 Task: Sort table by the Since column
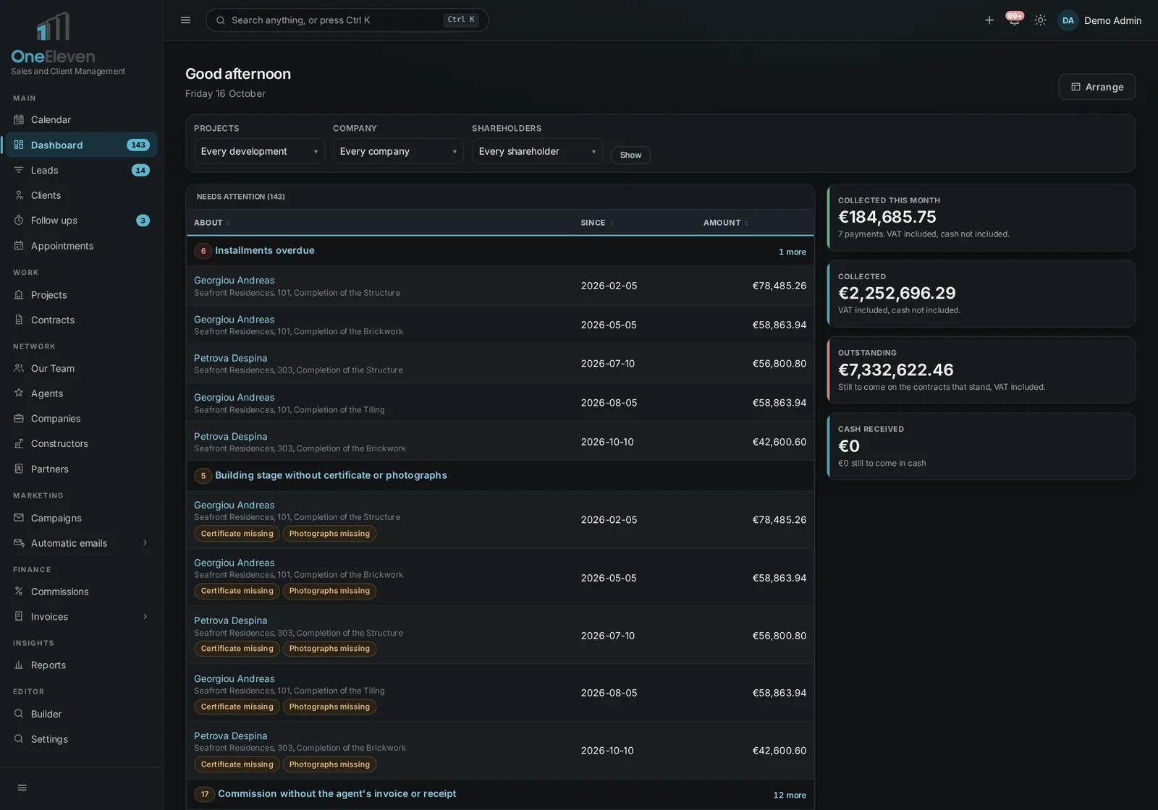point(596,223)
